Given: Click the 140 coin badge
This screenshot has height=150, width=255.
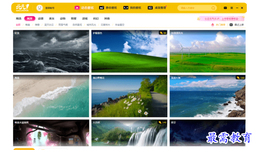Looking at the screenshot, I should [162, 123].
